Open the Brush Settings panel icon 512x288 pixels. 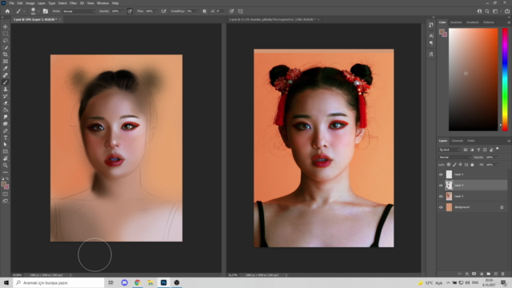(46, 11)
